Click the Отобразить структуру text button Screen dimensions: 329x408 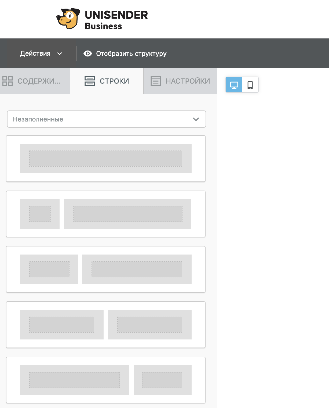pos(131,53)
